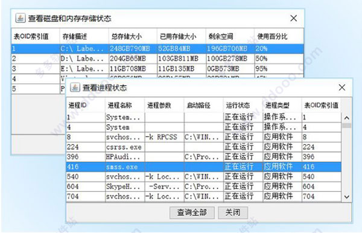Viewport: 362px width, 233px height.
Task: Click the 查询全部 button
Action: [x=192, y=212]
